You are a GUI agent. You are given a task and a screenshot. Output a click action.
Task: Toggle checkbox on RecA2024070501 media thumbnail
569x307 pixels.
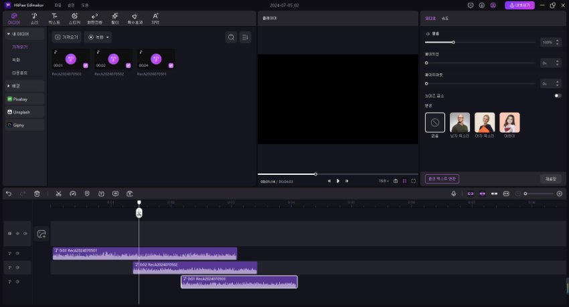pyautogui.click(x=171, y=65)
